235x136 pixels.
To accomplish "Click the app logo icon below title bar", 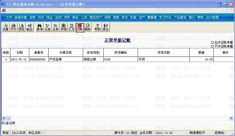I will (4, 10).
